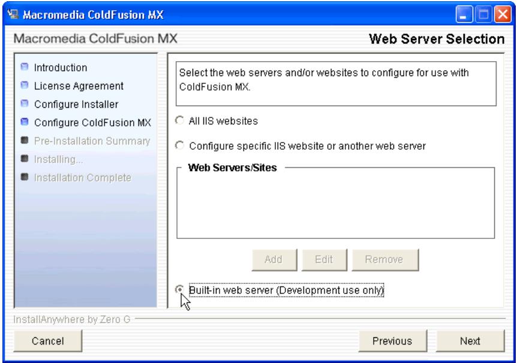The height and width of the screenshot is (363, 517).
Task: Click the Remove button
Action: pyautogui.click(x=385, y=260)
